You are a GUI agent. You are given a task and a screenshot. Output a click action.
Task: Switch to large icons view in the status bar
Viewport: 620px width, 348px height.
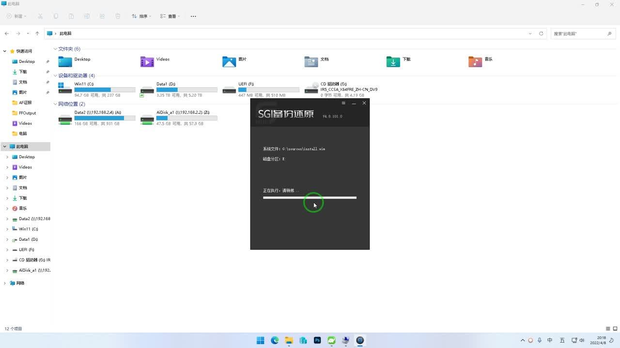click(x=615, y=329)
